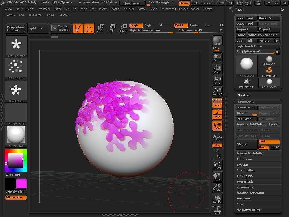Expand the EdgeLoop section

pos(244,159)
